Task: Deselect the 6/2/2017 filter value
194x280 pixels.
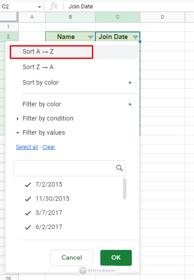Action: pos(28,227)
